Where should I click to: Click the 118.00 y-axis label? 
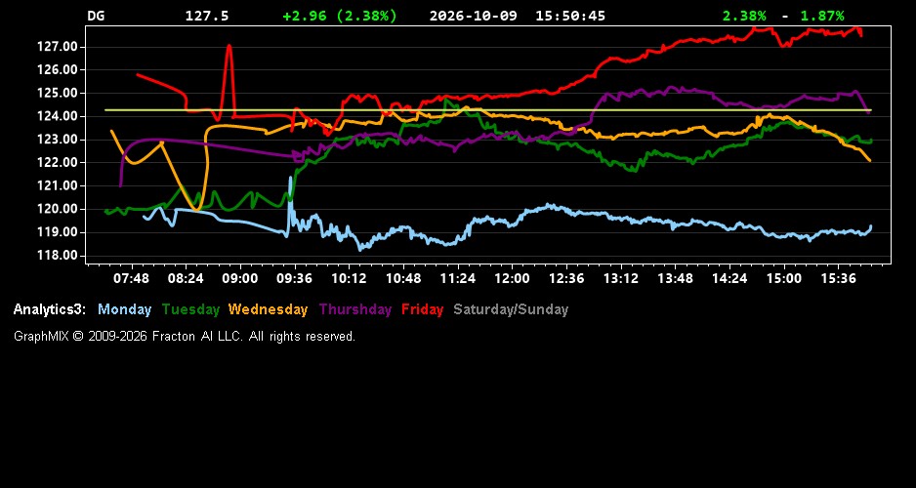pyautogui.click(x=57, y=256)
